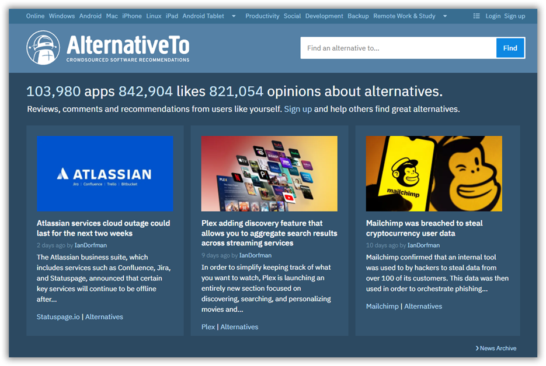The height and width of the screenshot is (366, 546).
Task: Choose Mac in the top navigation
Action: pos(112,16)
